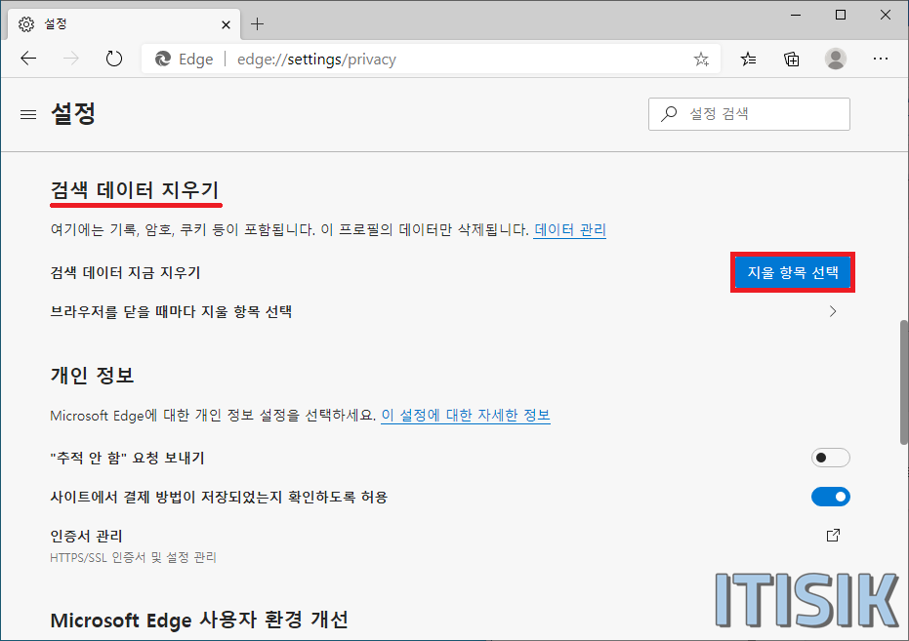Open the user profile avatar
This screenshot has width=909, height=641.
click(x=836, y=59)
